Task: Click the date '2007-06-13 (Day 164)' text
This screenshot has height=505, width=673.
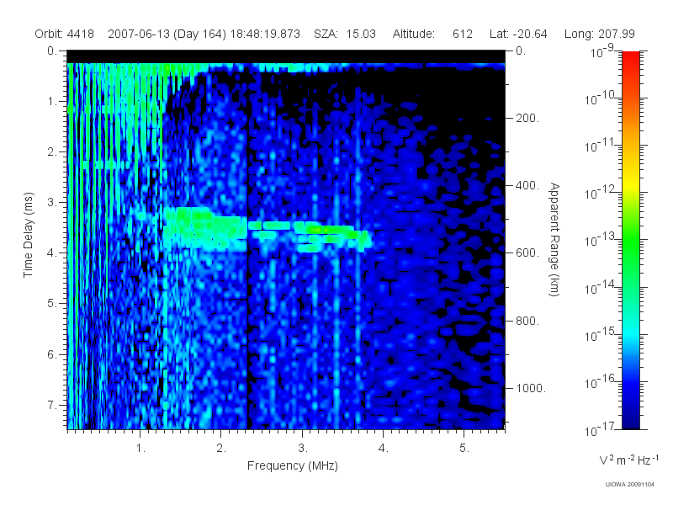Action: (167, 34)
